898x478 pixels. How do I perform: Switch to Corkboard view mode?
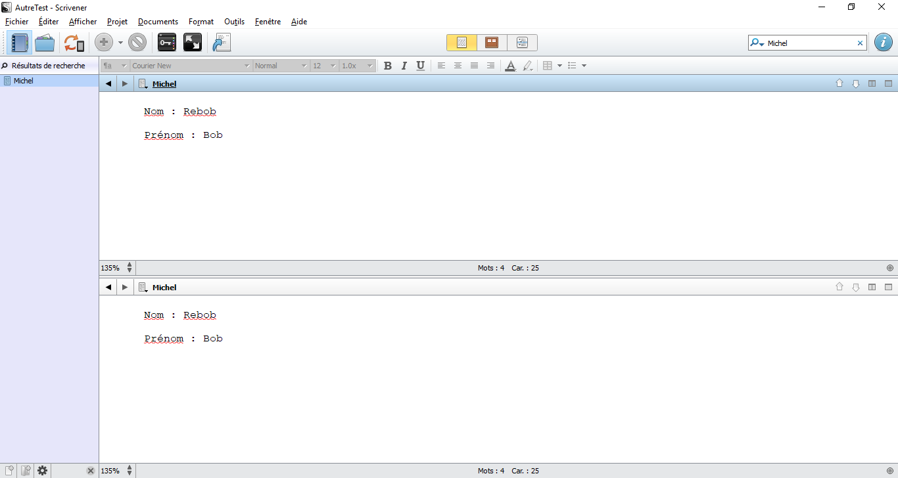tap(492, 43)
